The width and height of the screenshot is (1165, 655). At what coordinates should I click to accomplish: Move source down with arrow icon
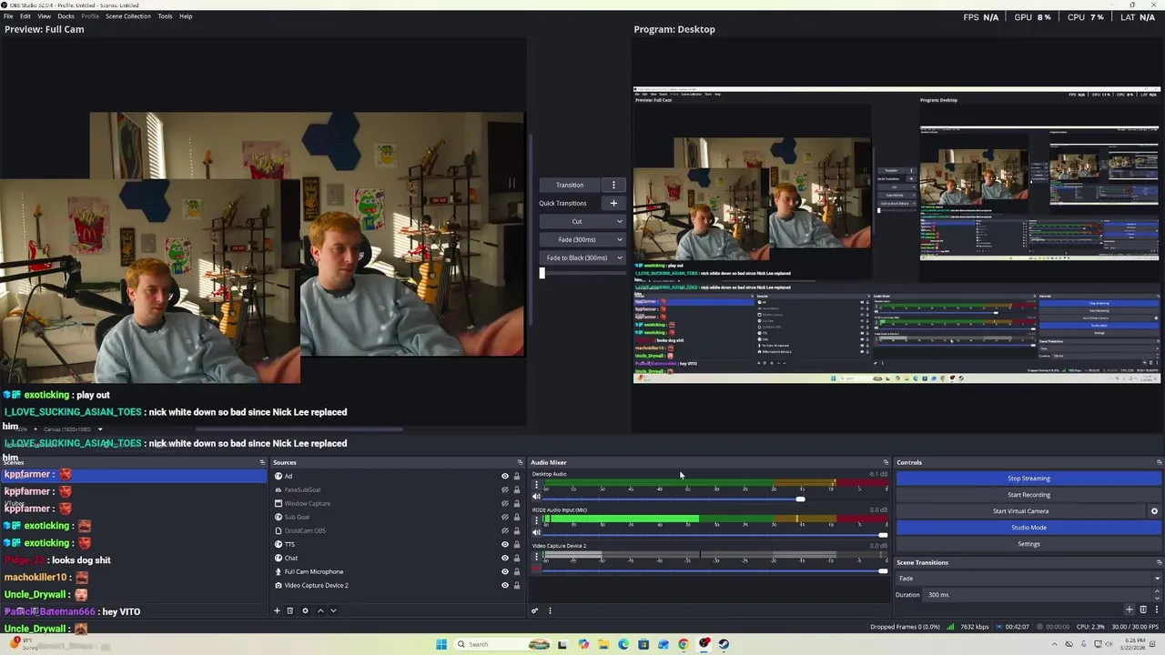(x=333, y=610)
